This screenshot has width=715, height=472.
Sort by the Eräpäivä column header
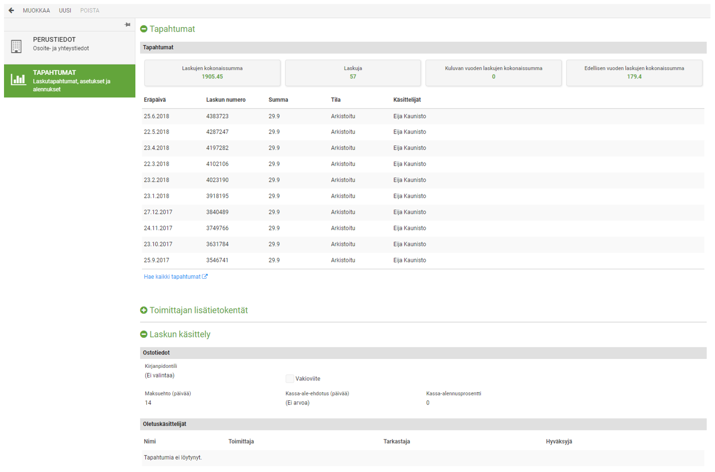coord(155,100)
